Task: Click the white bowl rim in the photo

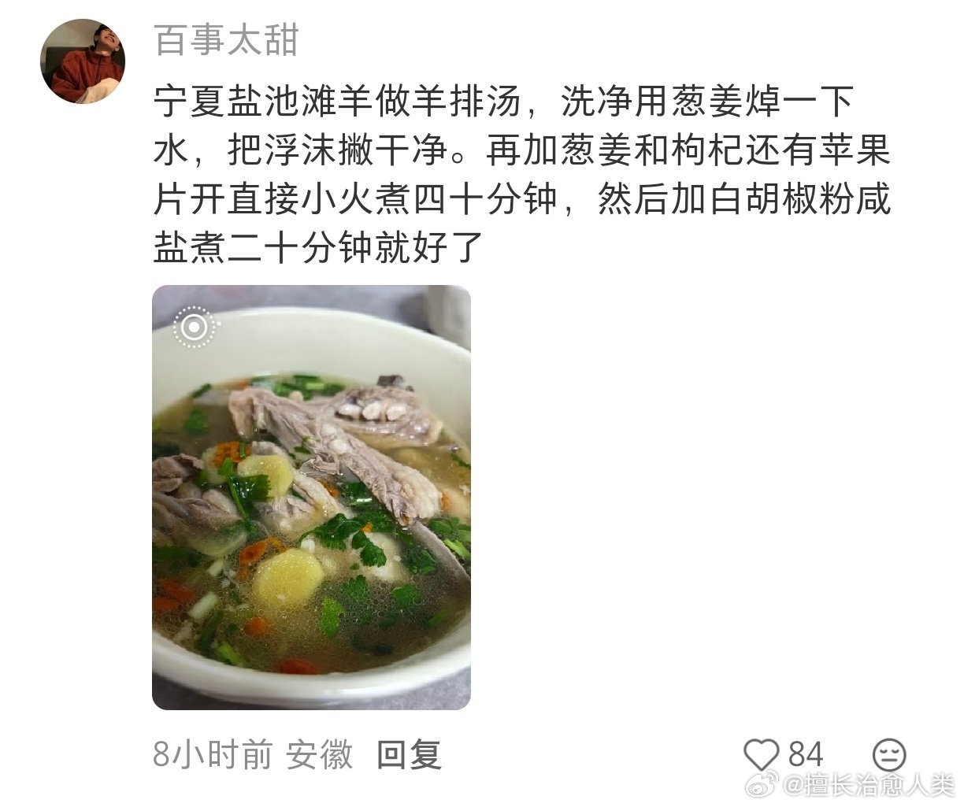Action: point(311,335)
